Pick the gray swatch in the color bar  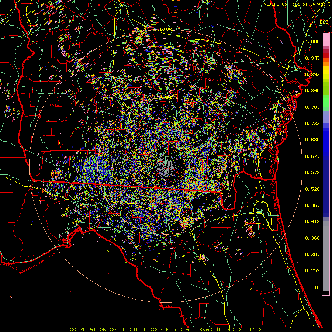point(326,256)
